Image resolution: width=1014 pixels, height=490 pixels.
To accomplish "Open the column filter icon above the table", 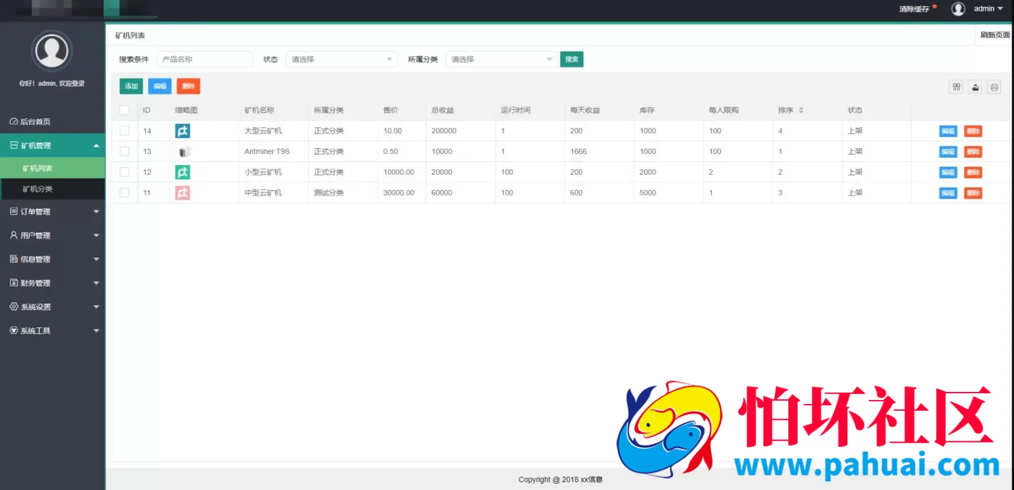I will pos(956,87).
